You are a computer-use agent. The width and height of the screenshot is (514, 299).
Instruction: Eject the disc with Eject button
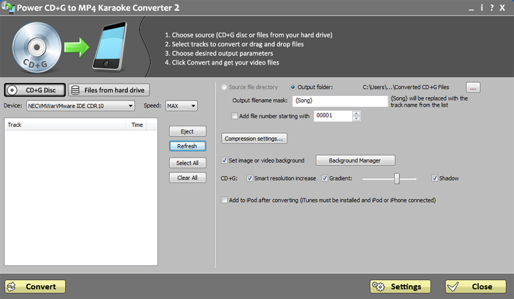(187, 131)
